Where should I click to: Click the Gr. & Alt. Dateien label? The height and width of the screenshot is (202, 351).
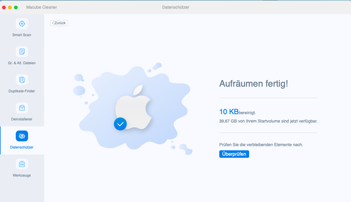[22, 63]
